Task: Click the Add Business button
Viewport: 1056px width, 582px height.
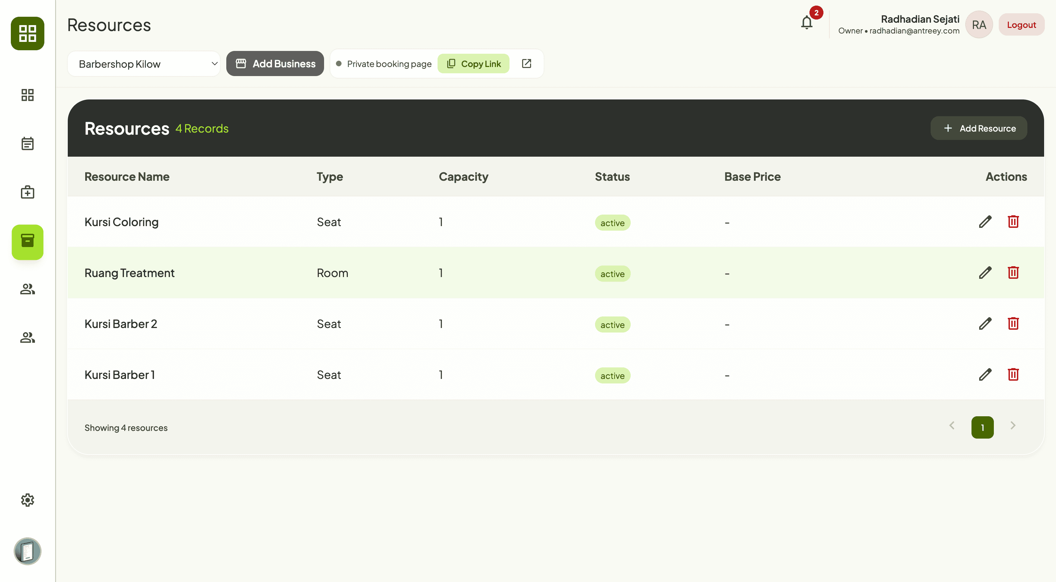Action: (275, 64)
